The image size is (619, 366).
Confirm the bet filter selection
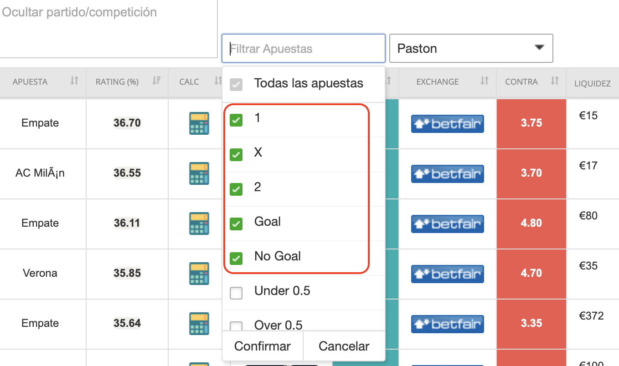tap(263, 346)
